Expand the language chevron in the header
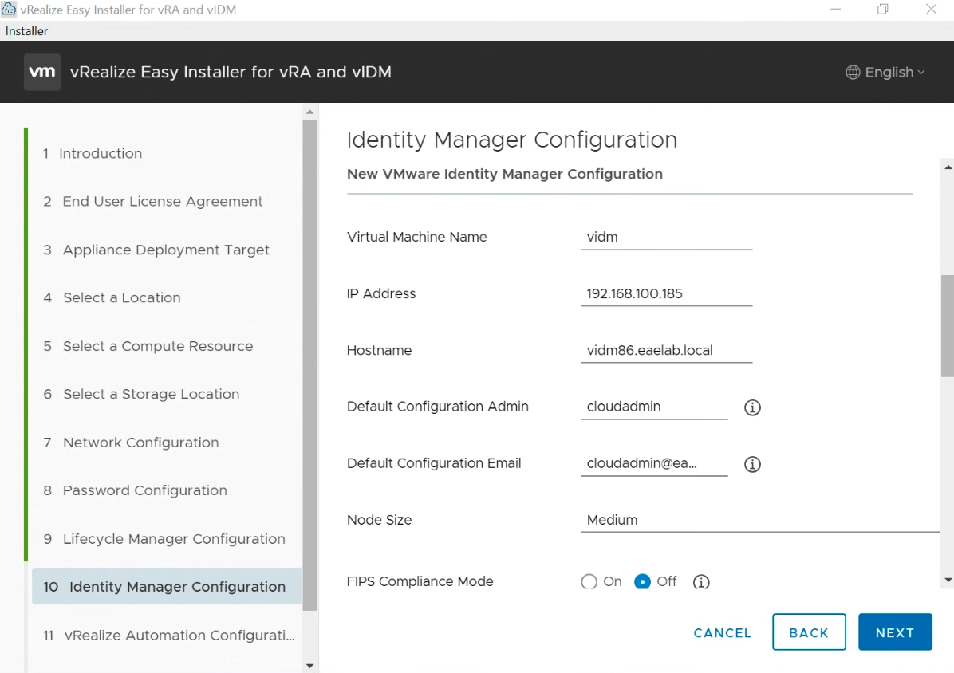This screenshot has width=954, height=673. click(922, 73)
